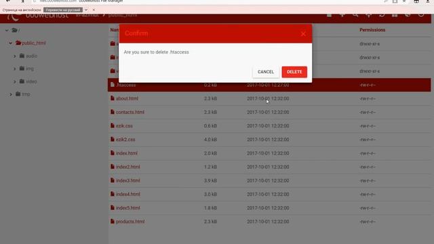This screenshot has width=434, height=244.
Task: Click the file icon beside index4.html
Action: 113,194
